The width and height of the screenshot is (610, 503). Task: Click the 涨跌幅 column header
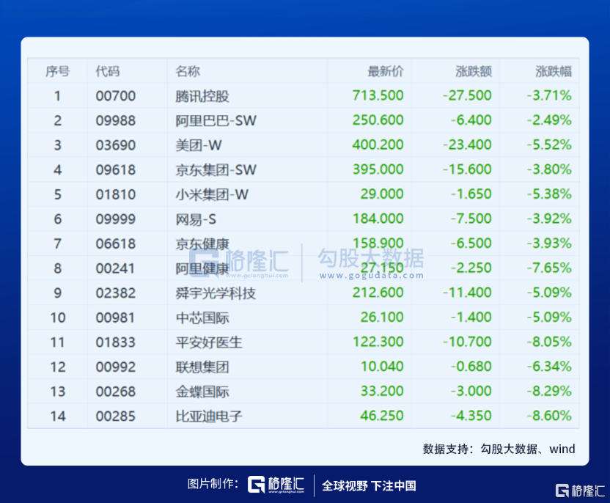(x=554, y=71)
